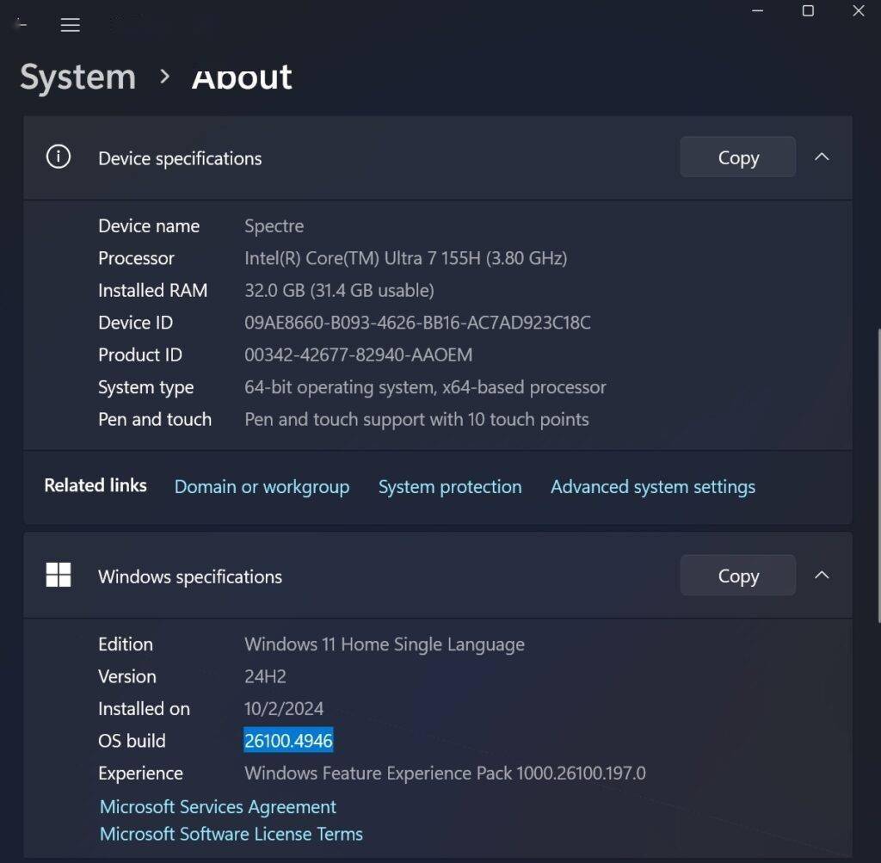This screenshot has height=863, width=881.
Task: Open Microsoft Software License Terms link
Action: coord(231,834)
